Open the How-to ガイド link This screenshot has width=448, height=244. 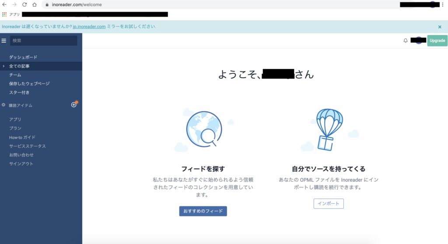pos(22,137)
